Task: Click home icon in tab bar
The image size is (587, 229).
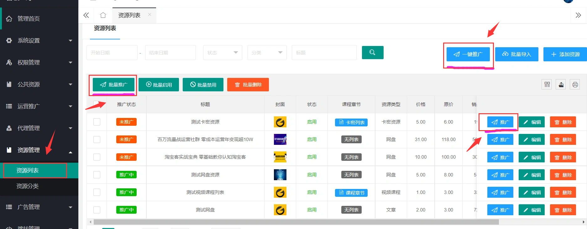Action: click(103, 15)
